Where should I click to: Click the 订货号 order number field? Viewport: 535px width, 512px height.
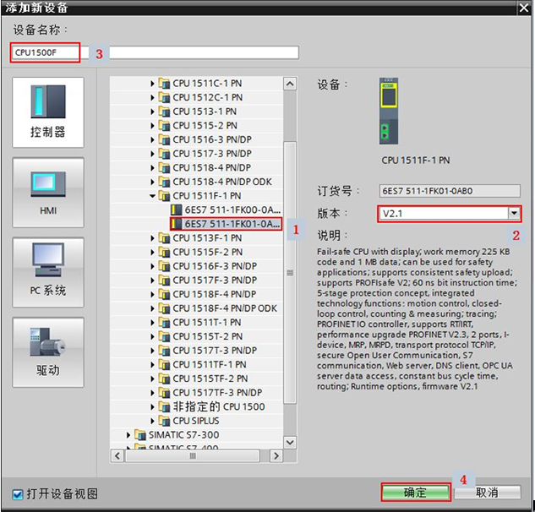450,191
